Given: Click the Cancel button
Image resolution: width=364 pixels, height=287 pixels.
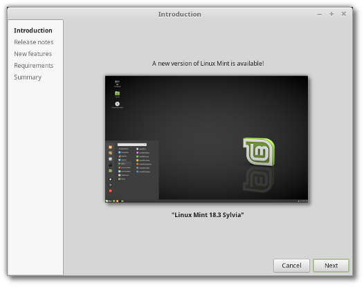Looking at the screenshot, I should [x=291, y=266].
